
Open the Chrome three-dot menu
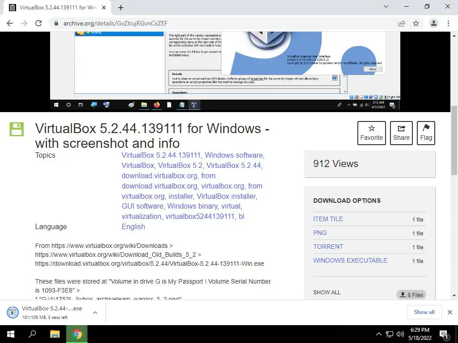click(x=448, y=23)
